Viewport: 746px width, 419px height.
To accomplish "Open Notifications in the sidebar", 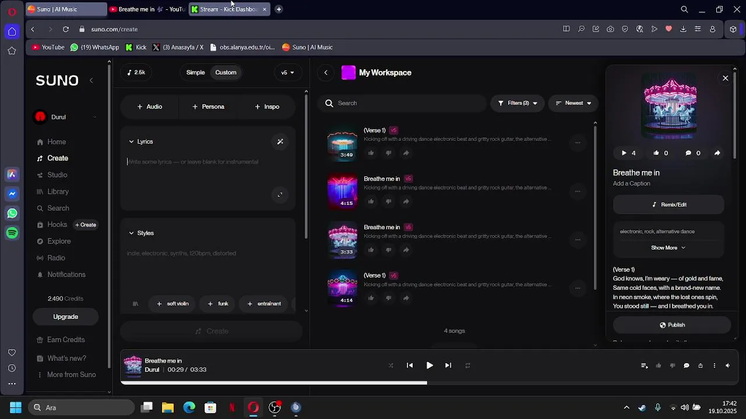I will pyautogui.click(x=66, y=275).
